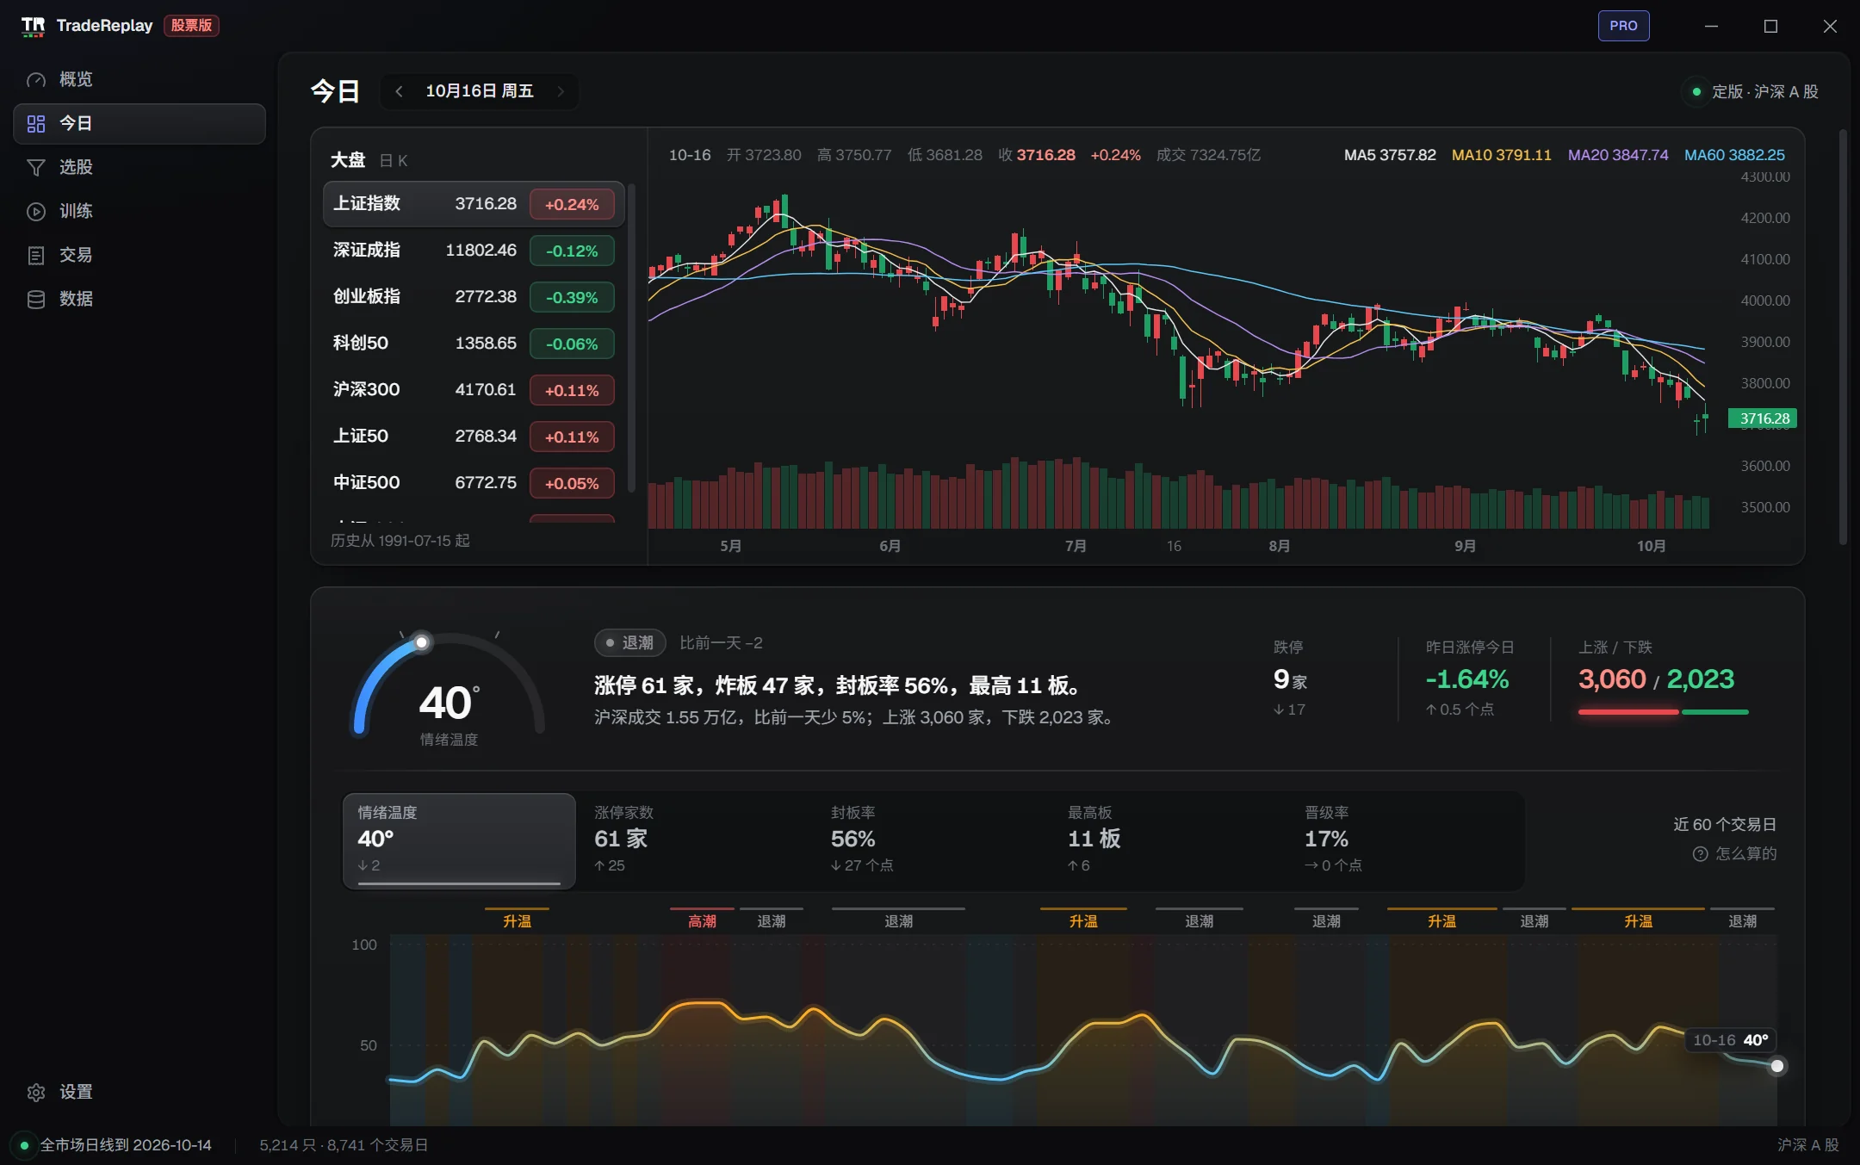Click the 3716.28 price tag on chart axis
1860x1165 pixels.
(x=1762, y=418)
